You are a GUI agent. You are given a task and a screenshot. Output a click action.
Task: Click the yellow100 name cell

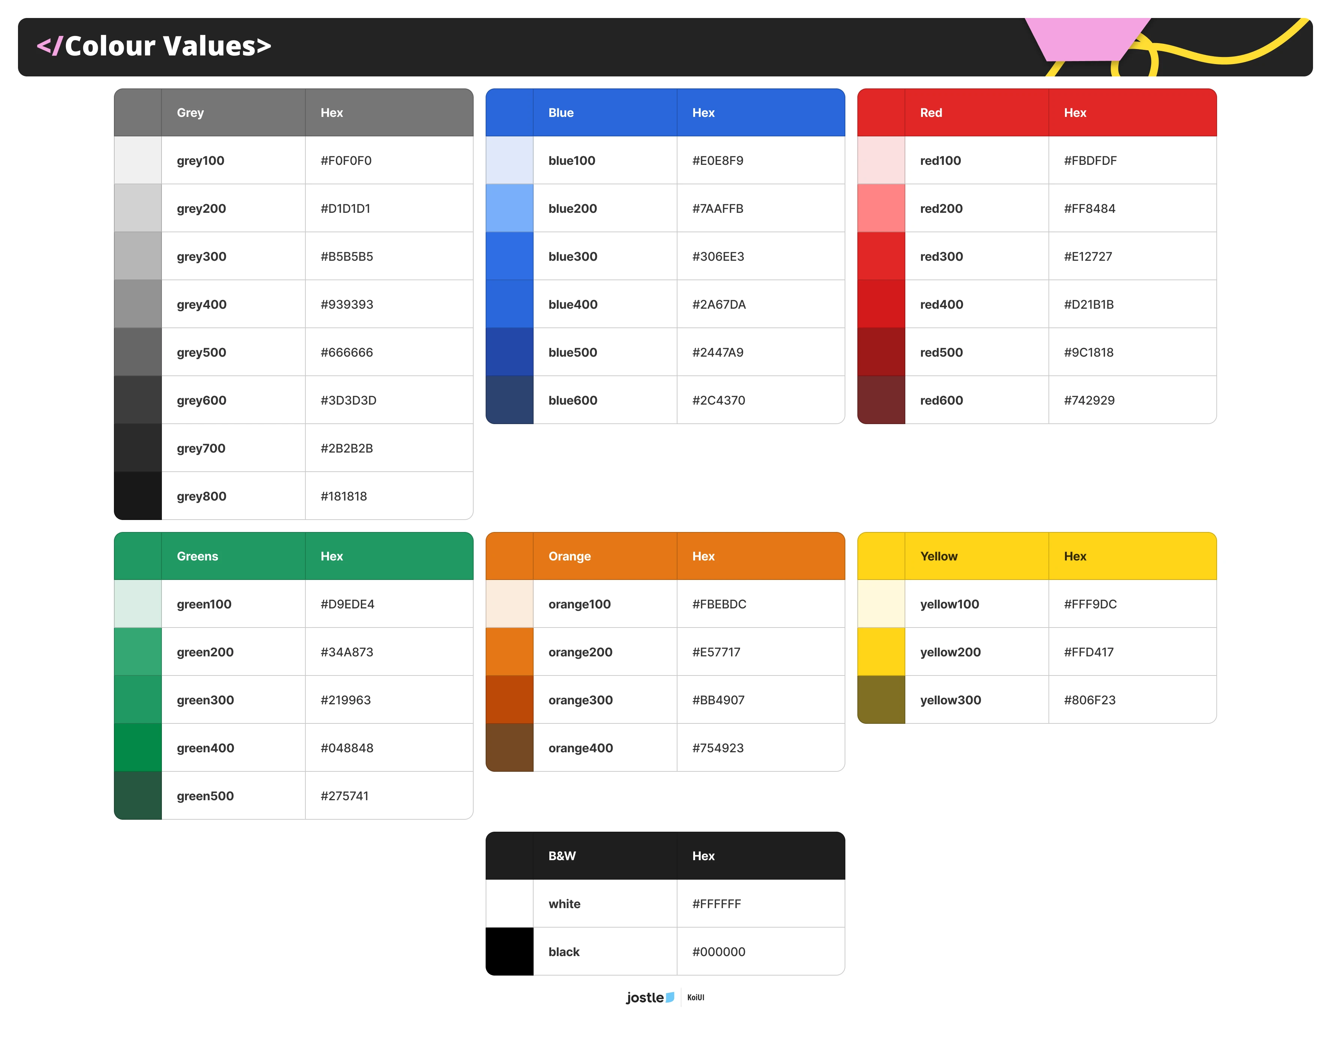pyautogui.click(x=976, y=604)
